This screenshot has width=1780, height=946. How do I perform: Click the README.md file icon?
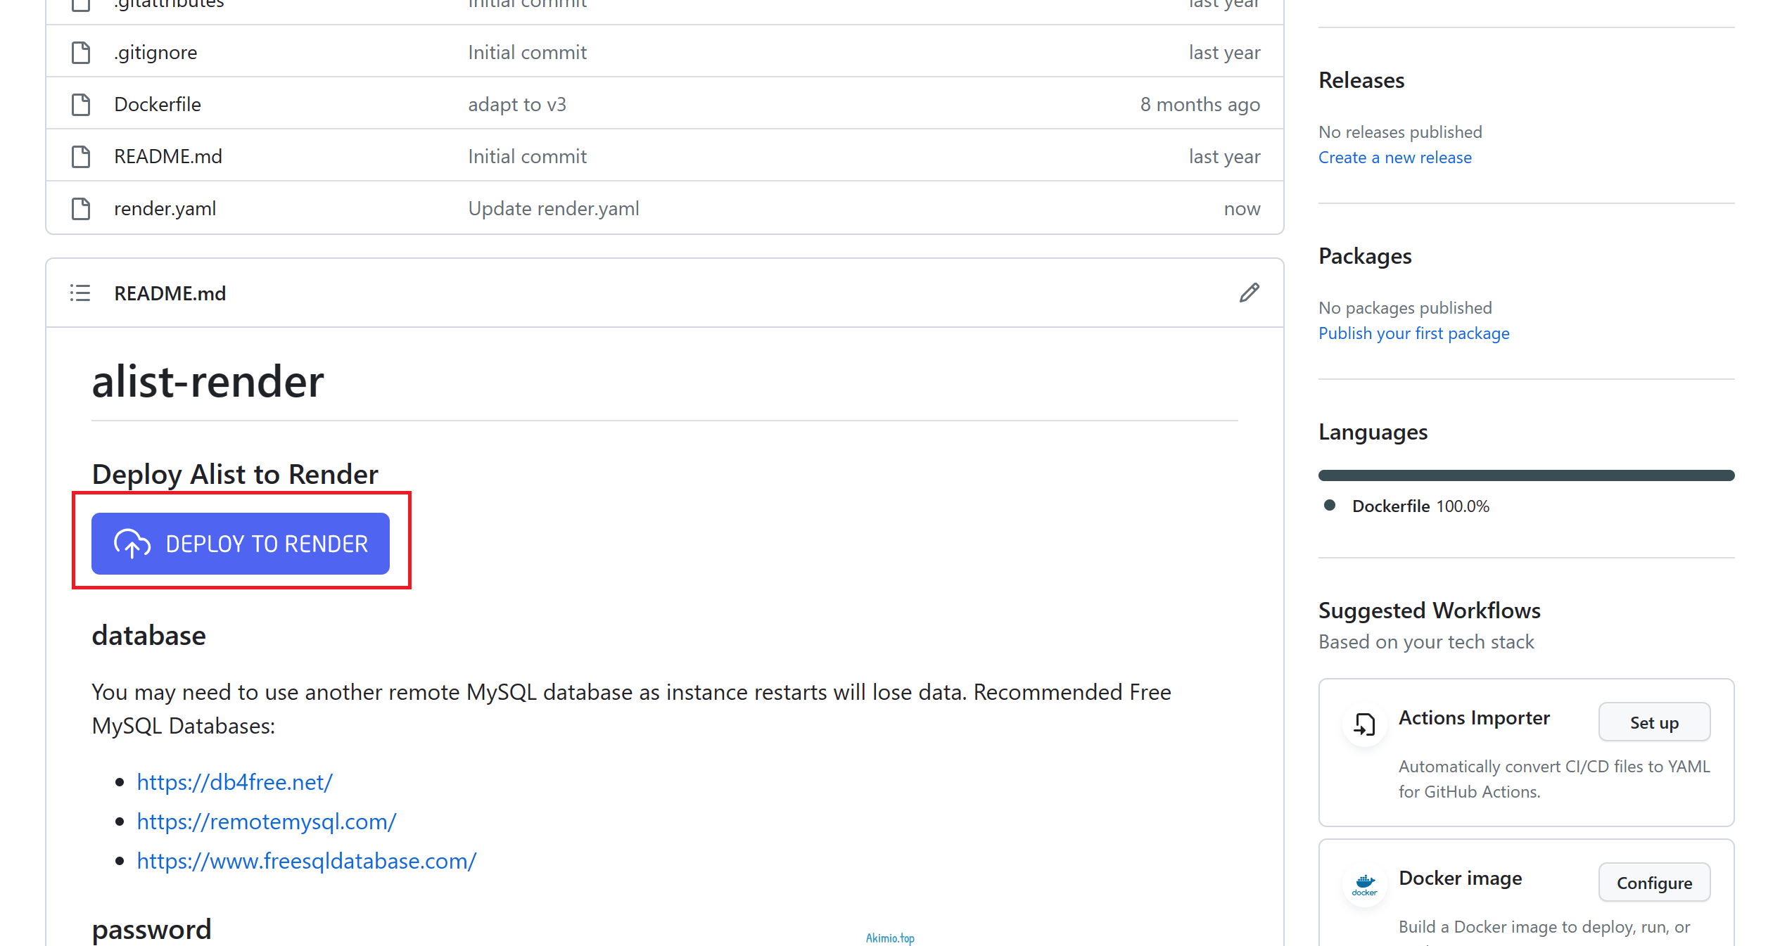[x=81, y=155]
